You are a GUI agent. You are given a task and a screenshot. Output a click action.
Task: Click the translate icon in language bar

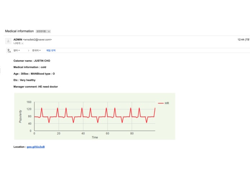9,51
